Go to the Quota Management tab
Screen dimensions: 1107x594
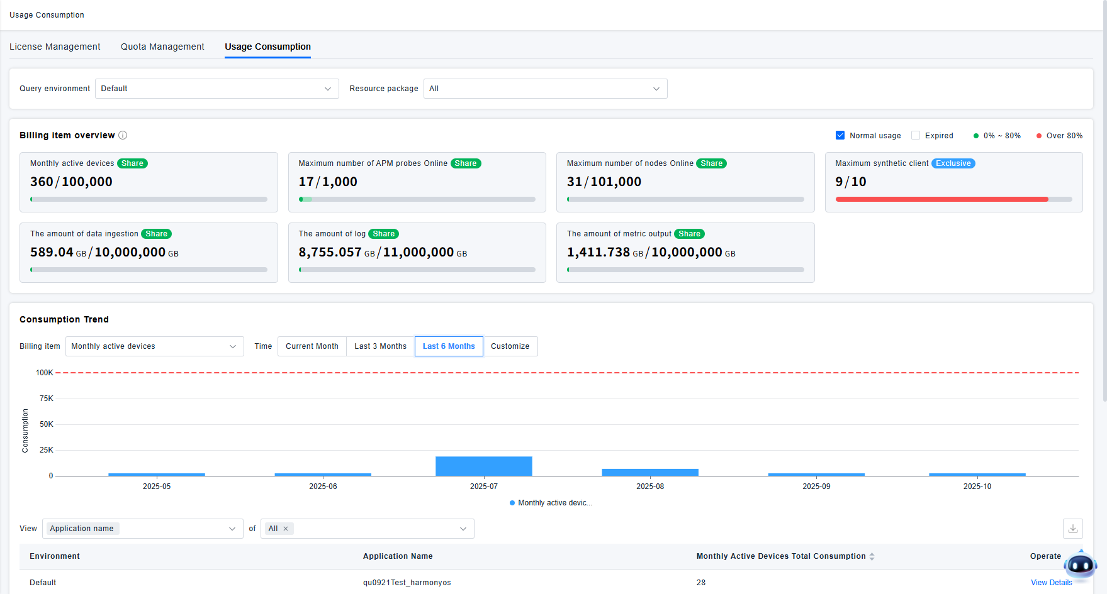coord(162,47)
